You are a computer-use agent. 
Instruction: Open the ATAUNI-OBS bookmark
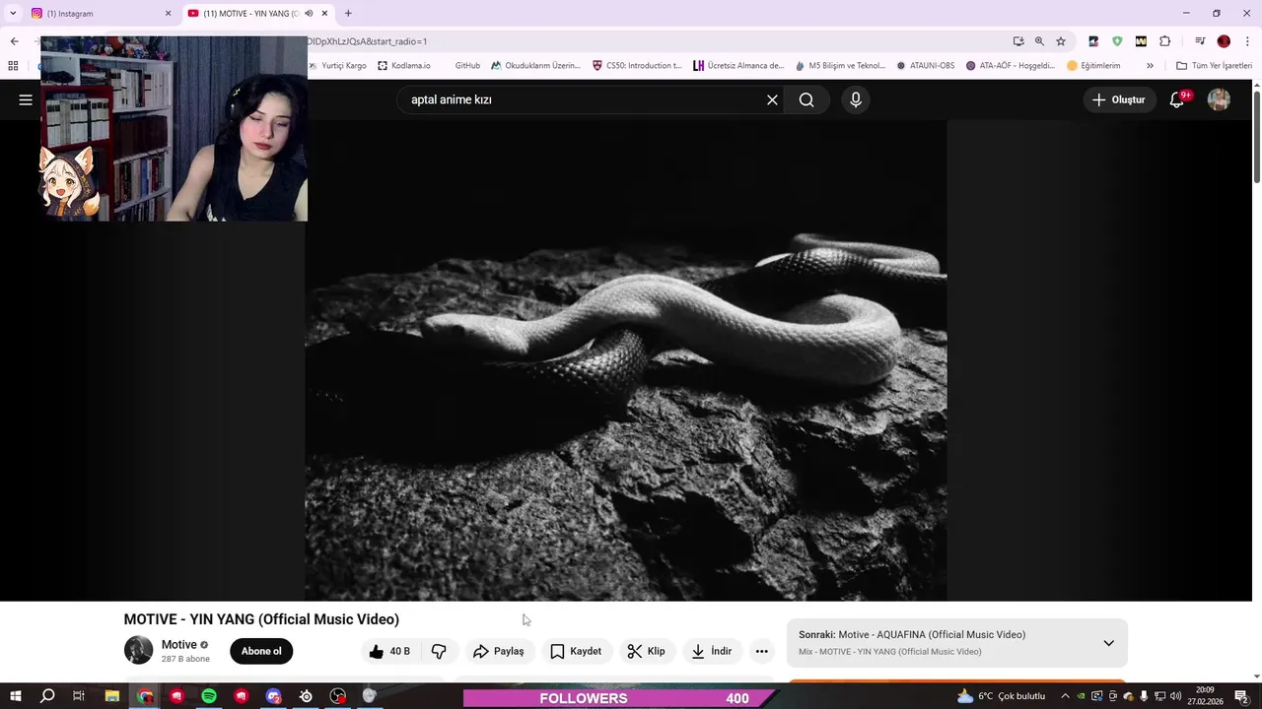pos(925,66)
